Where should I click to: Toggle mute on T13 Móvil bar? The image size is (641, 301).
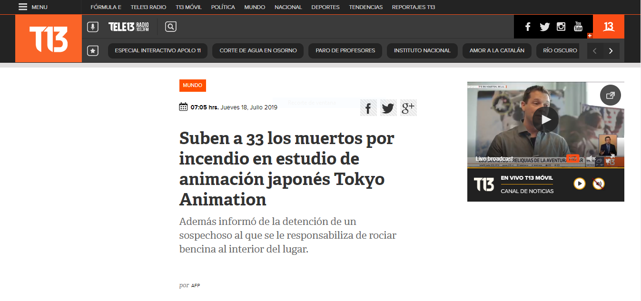[x=599, y=184]
